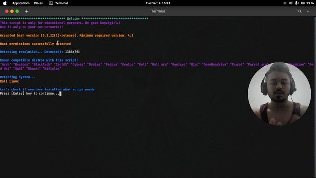Click 'Let's check if you have installed' line

(47, 89)
